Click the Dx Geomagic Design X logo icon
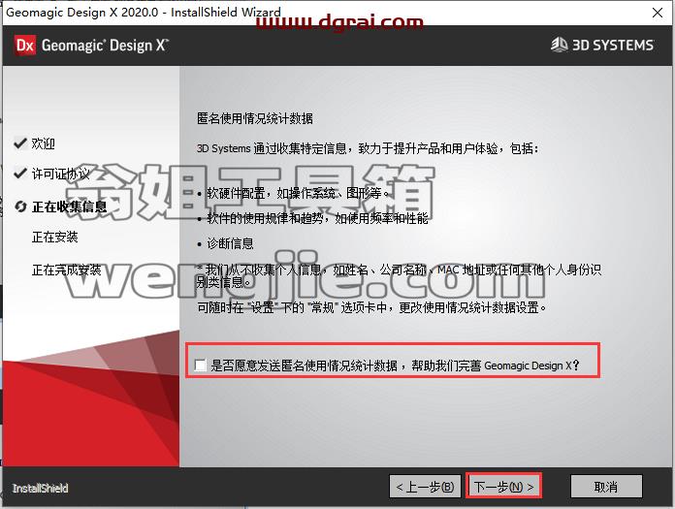This screenshot has width=675, height=509. pyautogui.click(x=25, y=46)
